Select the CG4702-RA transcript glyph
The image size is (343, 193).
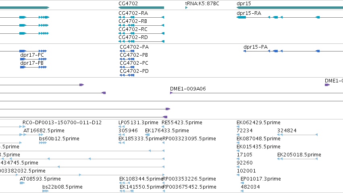[141, 17]
